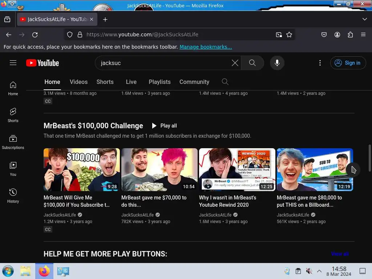The image size is (372, 279).
Task: Open the You section in the sidebar
Action: point(13,169)
